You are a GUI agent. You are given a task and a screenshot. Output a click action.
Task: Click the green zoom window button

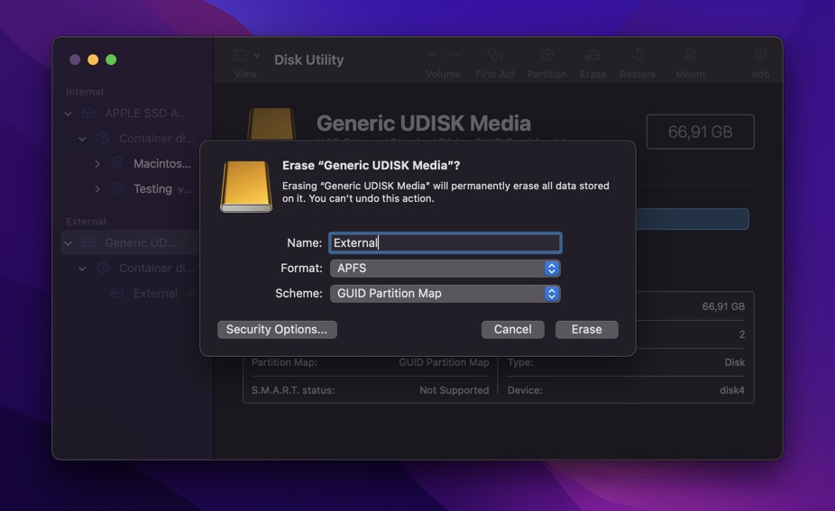pos(111,59)
